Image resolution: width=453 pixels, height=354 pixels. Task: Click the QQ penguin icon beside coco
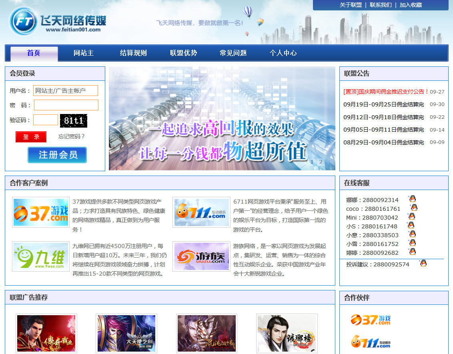point(414,208)
